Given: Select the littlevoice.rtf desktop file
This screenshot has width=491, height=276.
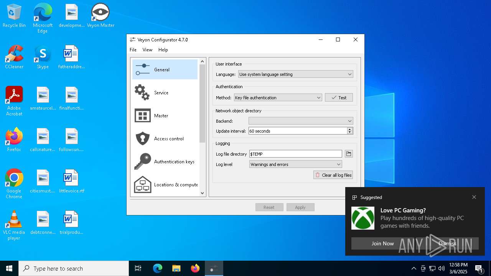Looking at the screenshot, I should (71, 182).
